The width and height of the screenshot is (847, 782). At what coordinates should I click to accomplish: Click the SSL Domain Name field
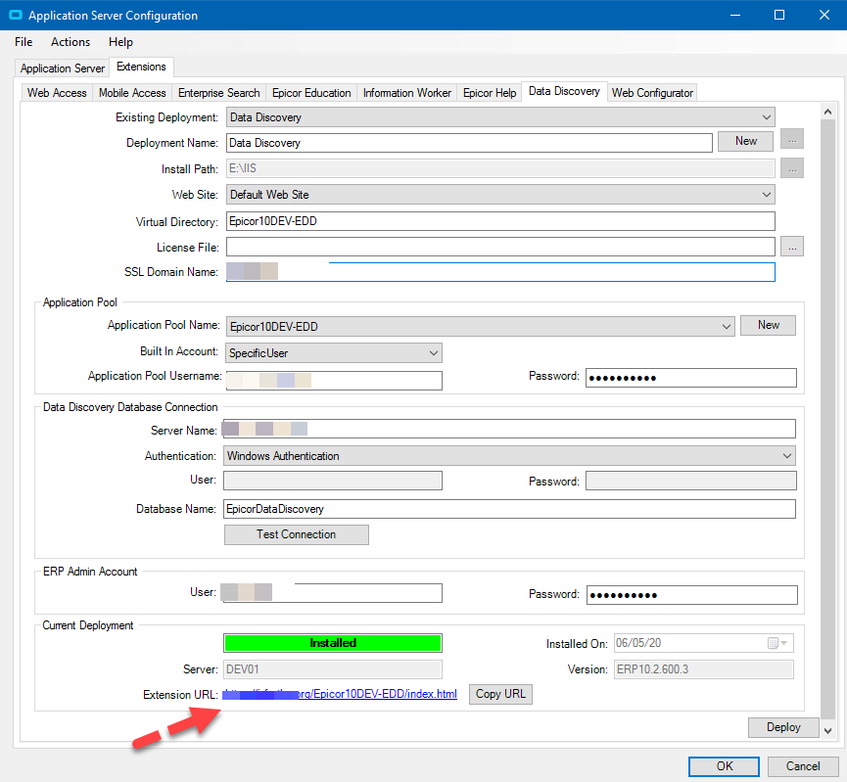coord(500,272)
